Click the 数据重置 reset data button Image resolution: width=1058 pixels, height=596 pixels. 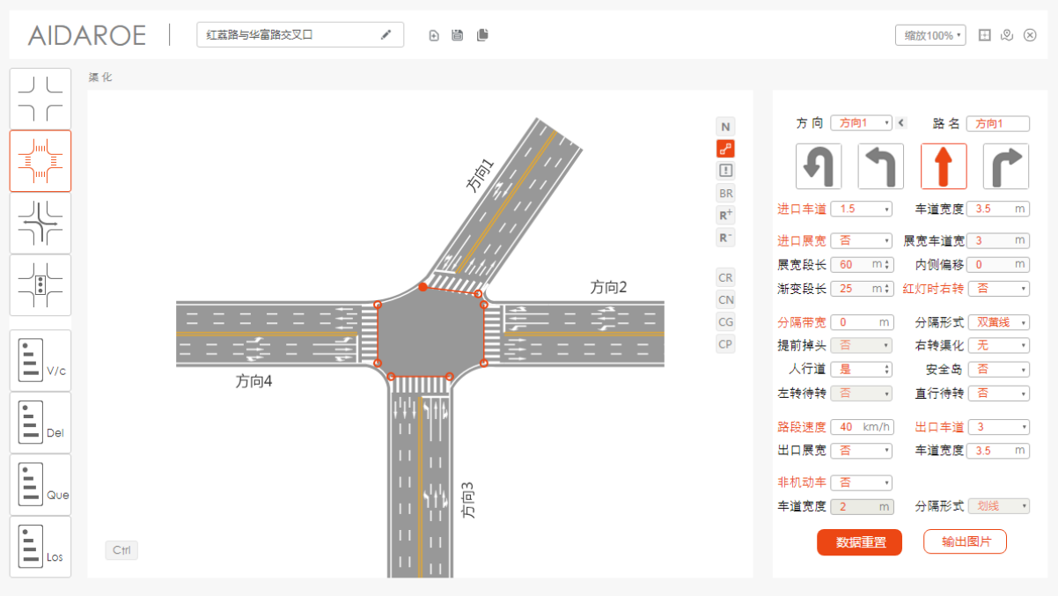pos(859,542)
